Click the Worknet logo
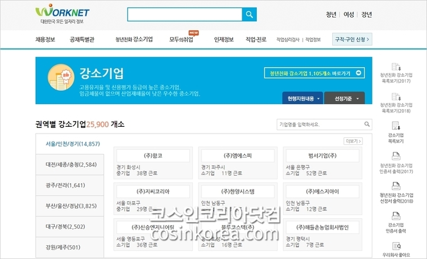The image size is (427, 259). (62, 14)
